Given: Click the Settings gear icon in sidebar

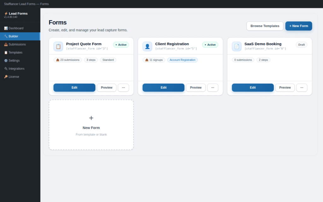Looking at the screenshot, I should click(6, 61).
